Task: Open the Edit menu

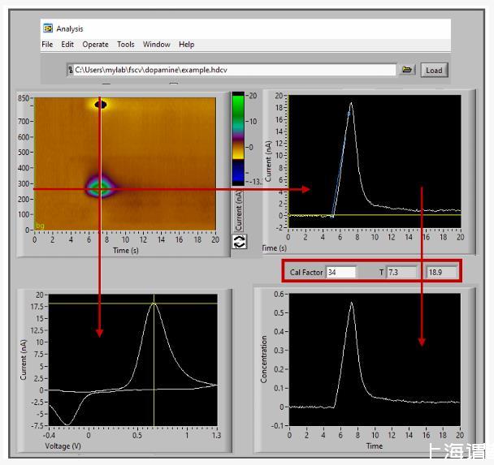Action: [67, 45]
